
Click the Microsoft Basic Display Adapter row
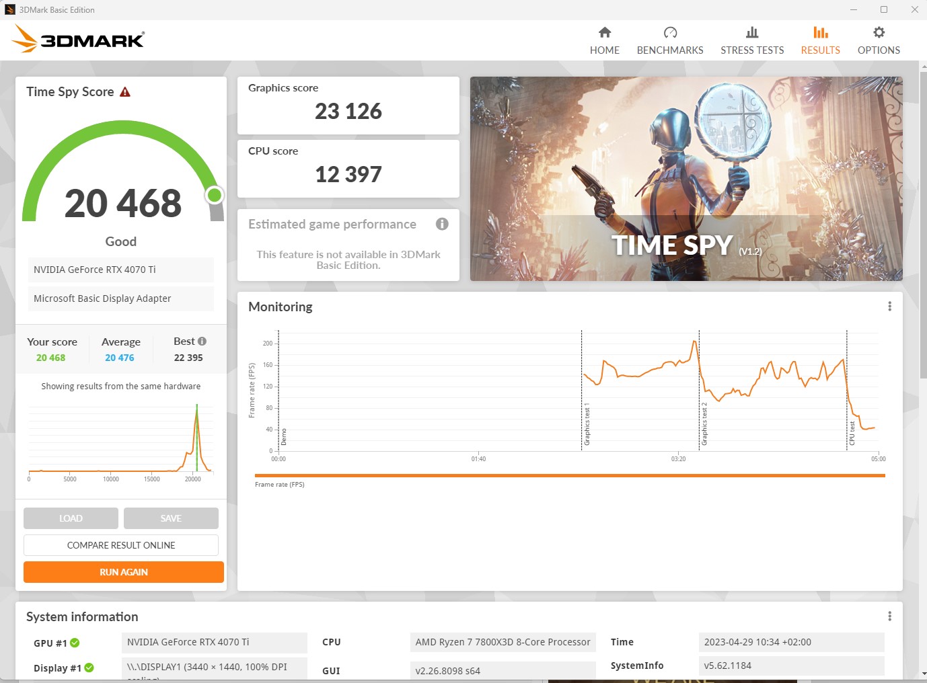point(121,298)
